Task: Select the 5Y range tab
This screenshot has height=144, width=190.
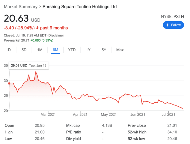Action: click(104, 50)
